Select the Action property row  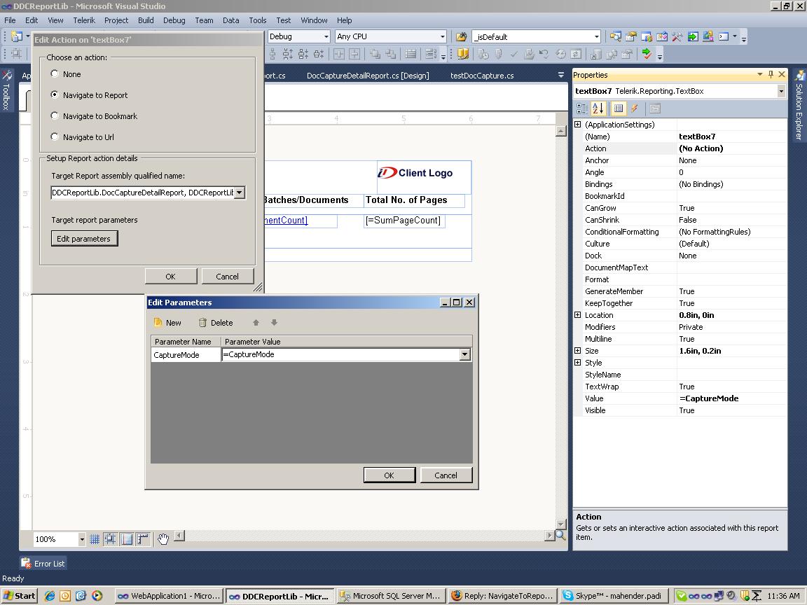click(680, 148)
